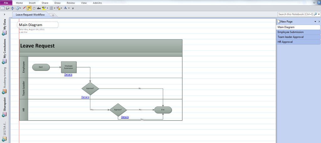
Task: Toggle full page view icon
Action: pos(3,8)
